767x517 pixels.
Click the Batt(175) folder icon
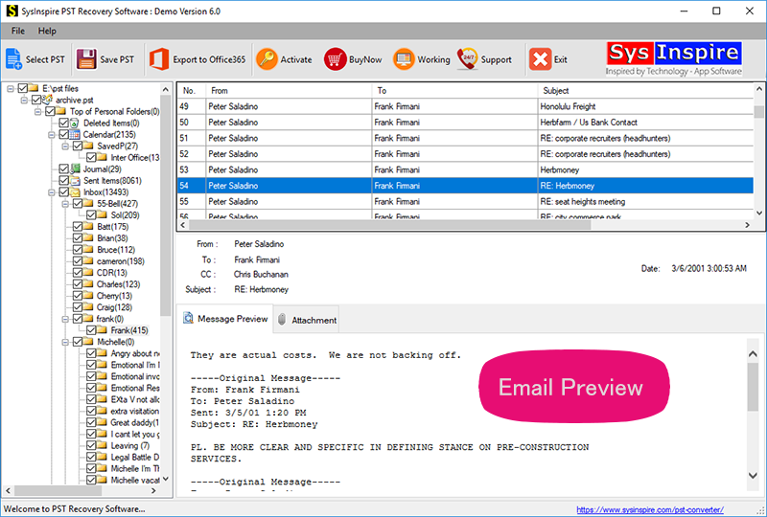click(x=88, y=226)
